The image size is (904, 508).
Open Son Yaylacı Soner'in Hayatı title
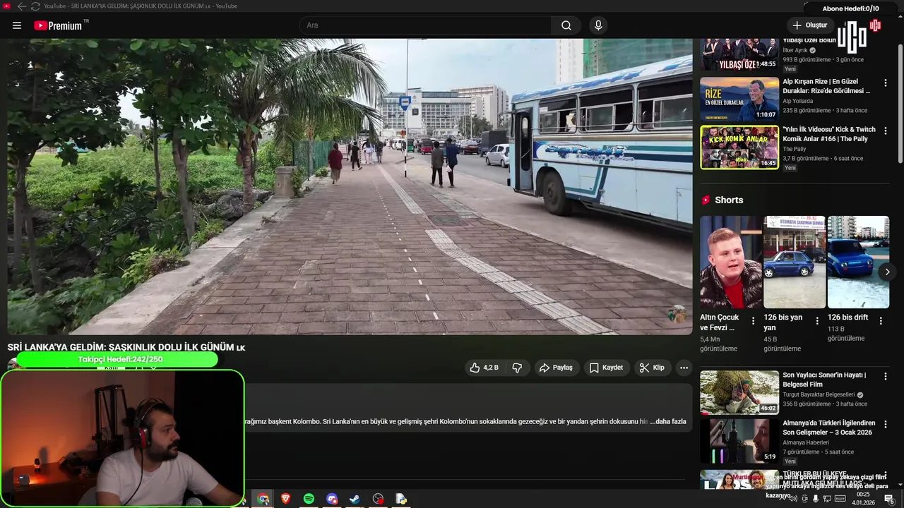[x=824, y=380]
